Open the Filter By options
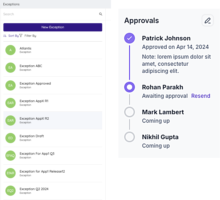Screen dimensions: 220x200 pos(30,36)
